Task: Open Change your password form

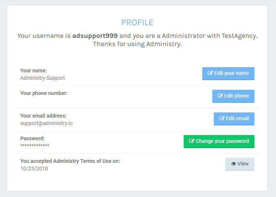Action: tap(219, 141)
